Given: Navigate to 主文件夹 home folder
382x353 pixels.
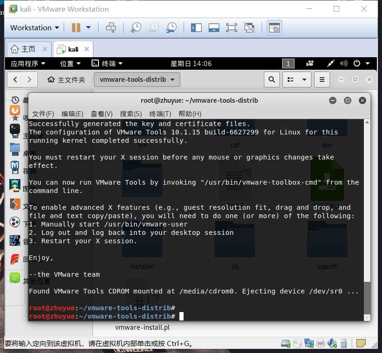Looking at the screenshot, I should click(x=66, y=80).
